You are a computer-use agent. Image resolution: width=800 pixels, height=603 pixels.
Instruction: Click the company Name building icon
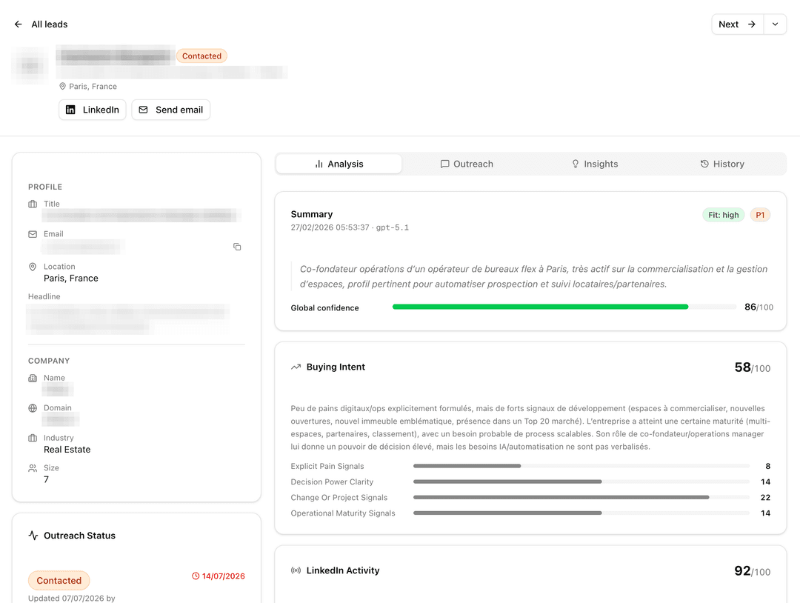coord(33,378)
